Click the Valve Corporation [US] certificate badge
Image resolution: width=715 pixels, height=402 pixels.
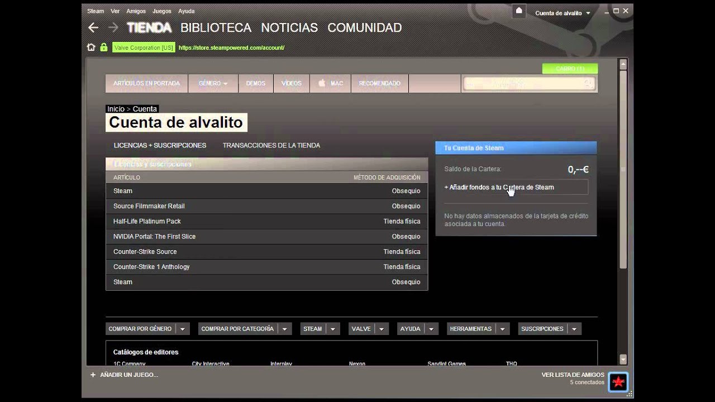pyautogui.click(x=144, y=47)
